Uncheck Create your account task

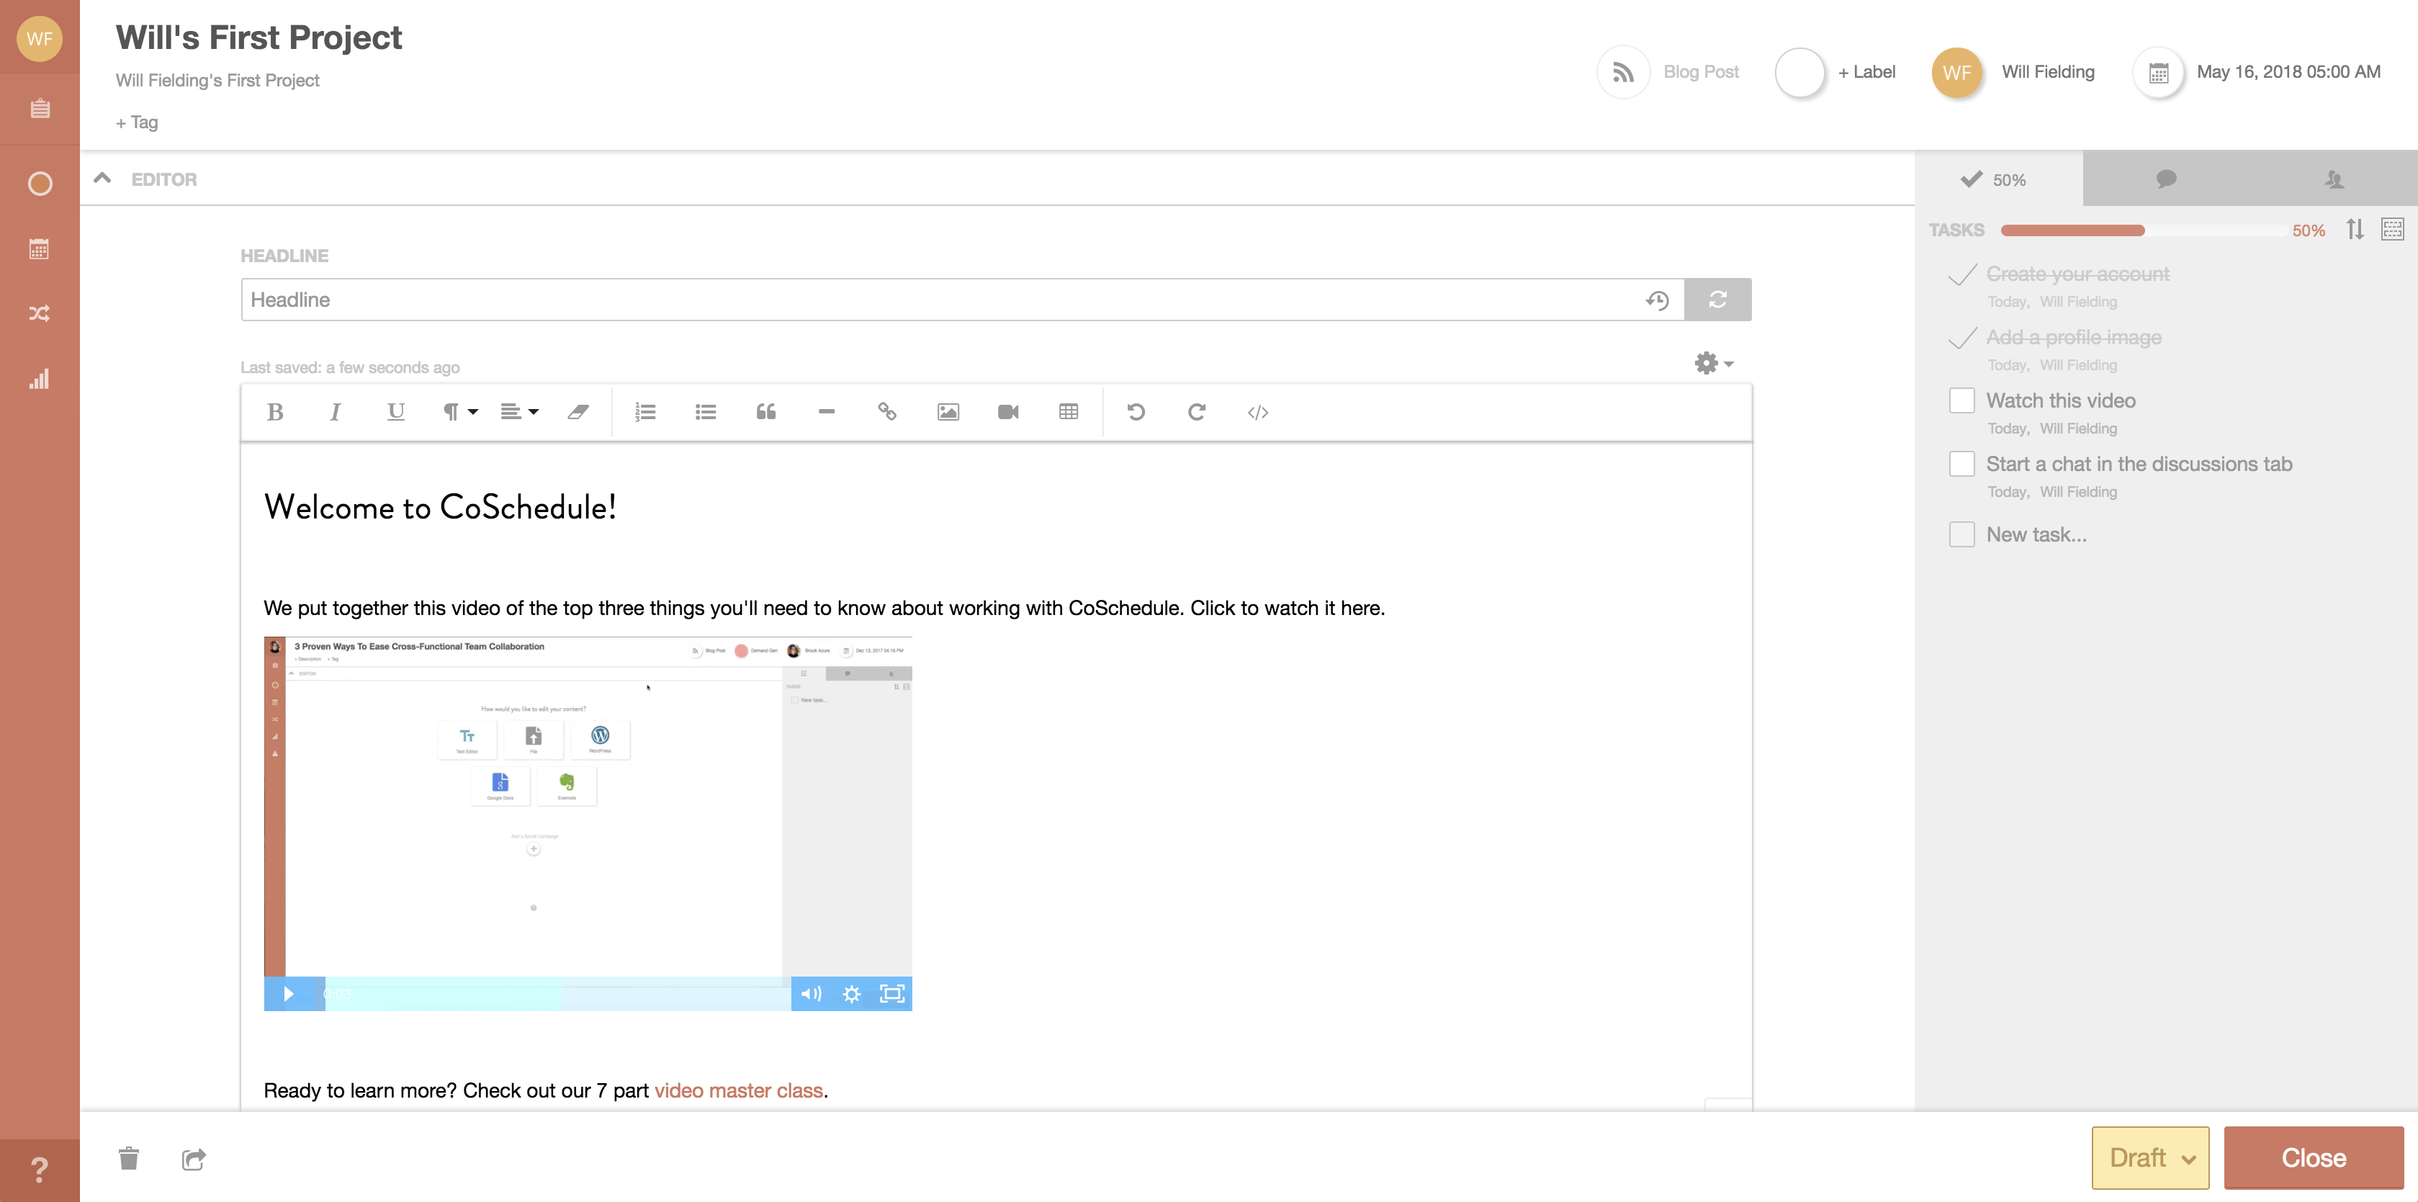1961,274
